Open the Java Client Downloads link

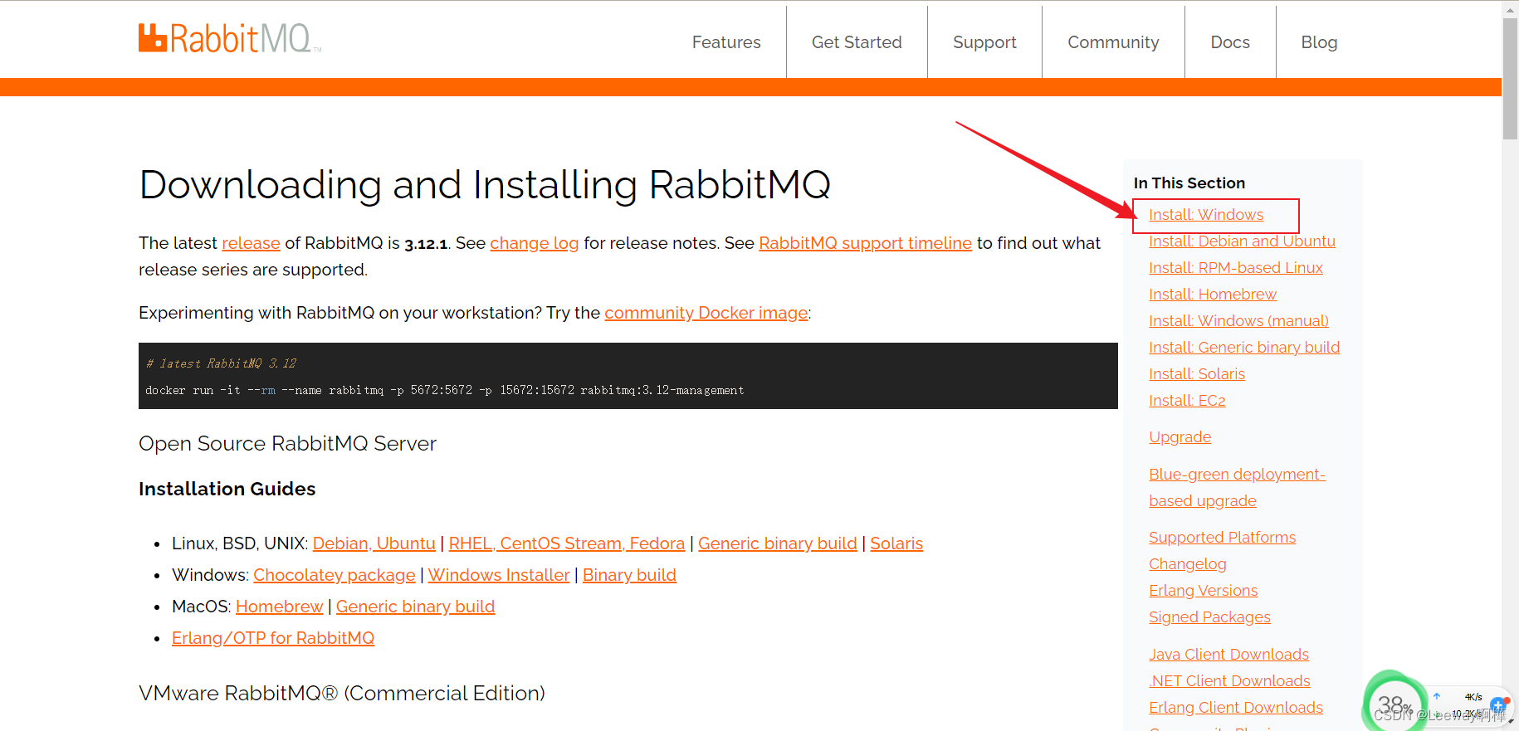[1229, 655]
